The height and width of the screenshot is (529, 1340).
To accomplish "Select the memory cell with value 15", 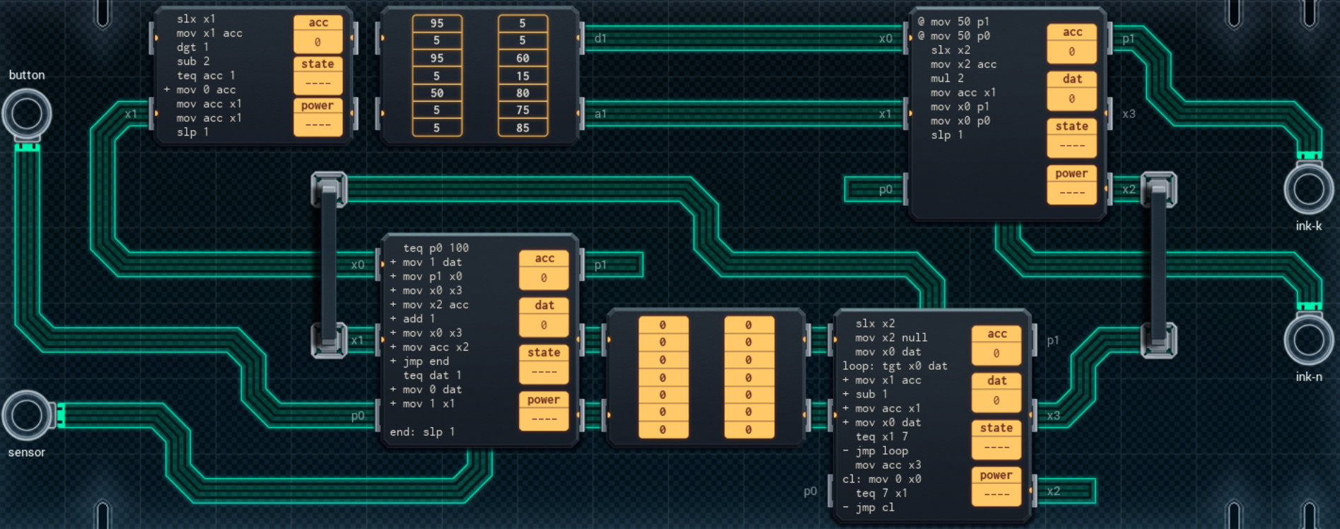I will (523, 76).
